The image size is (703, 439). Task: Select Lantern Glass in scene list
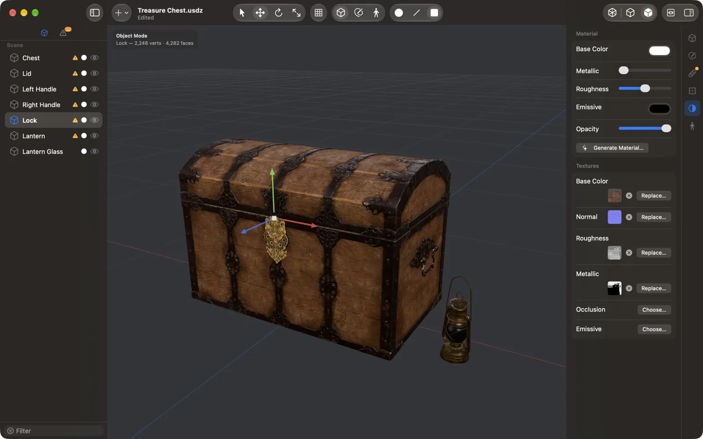click(x=54, y=151)
